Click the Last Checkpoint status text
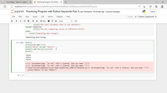The height and width of the screenshot is (93, 167). [x=92, y=12]
